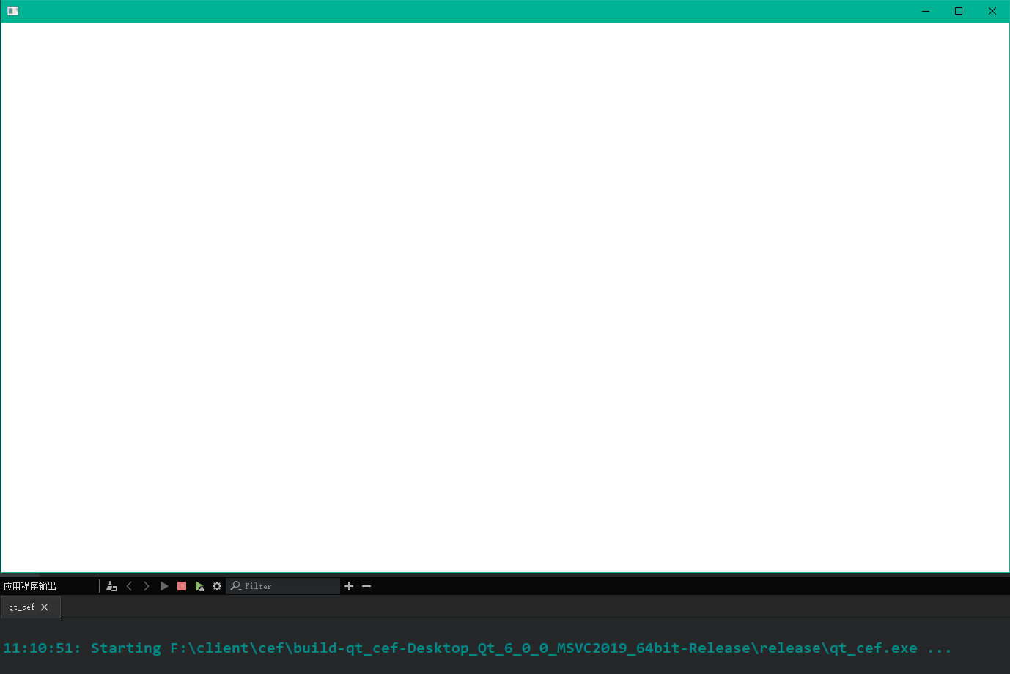Jump to previous output item

tap(129, 585)
